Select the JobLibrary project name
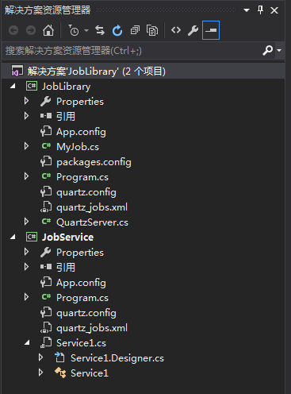This screenshot has height=394, width=291. coord(66,87)
